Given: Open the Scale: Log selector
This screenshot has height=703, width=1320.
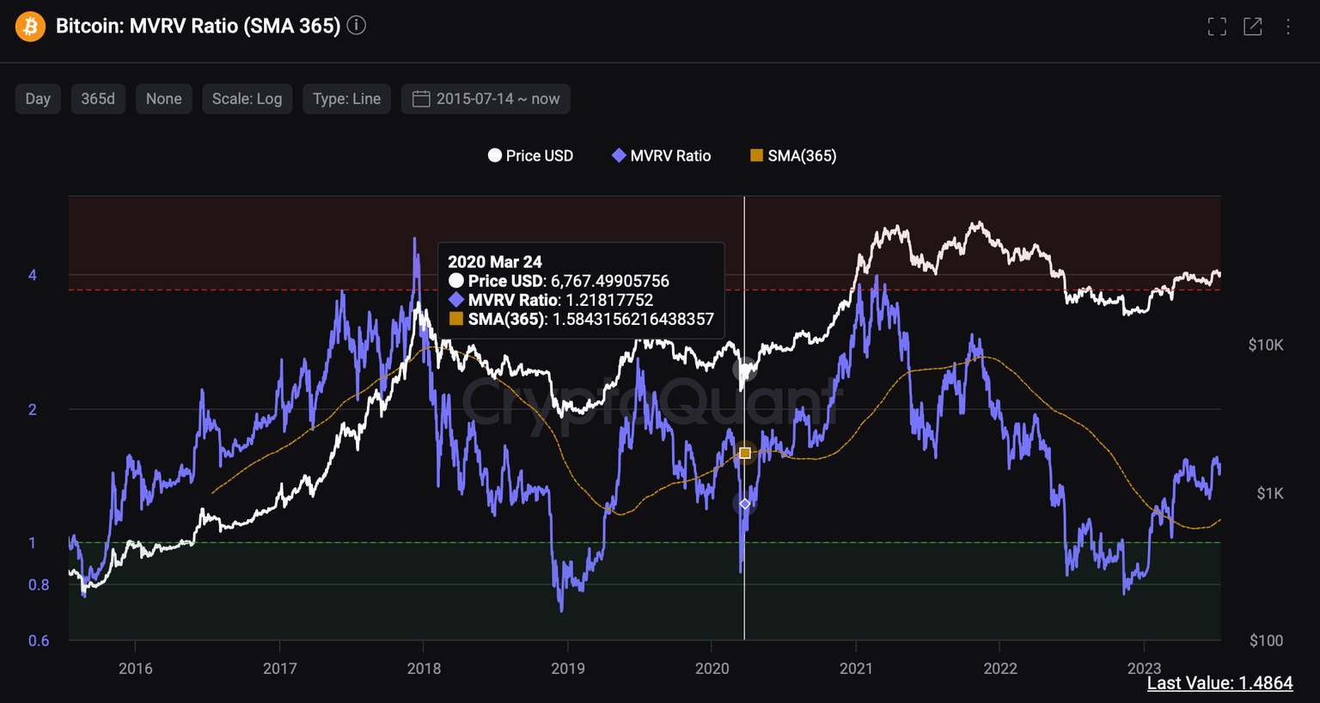Looking at the screenshot, I should coord(247,98).
